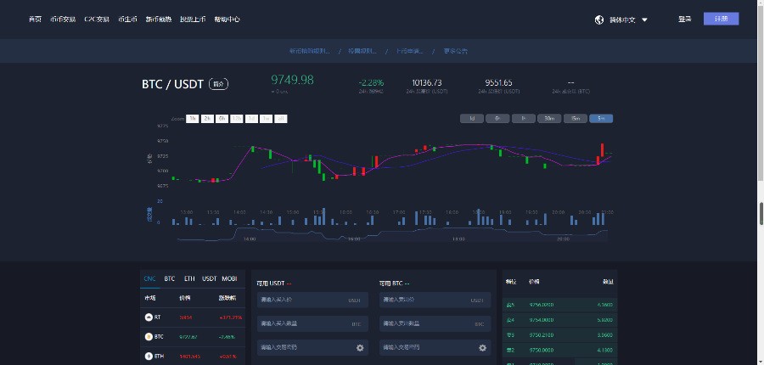The height and width of the screenshot is (365, 764).
Task: Click the RT coin icon in market list
Action: [x=149, y=317]
